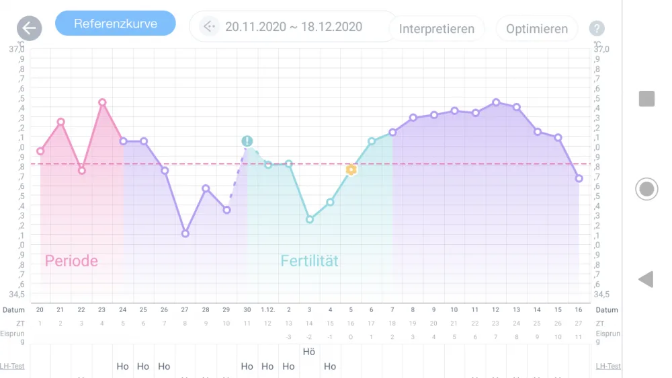This screenshot has height=378, width=672.
Task: Select the data point on date 29
Action: click(x=226, y=210)
